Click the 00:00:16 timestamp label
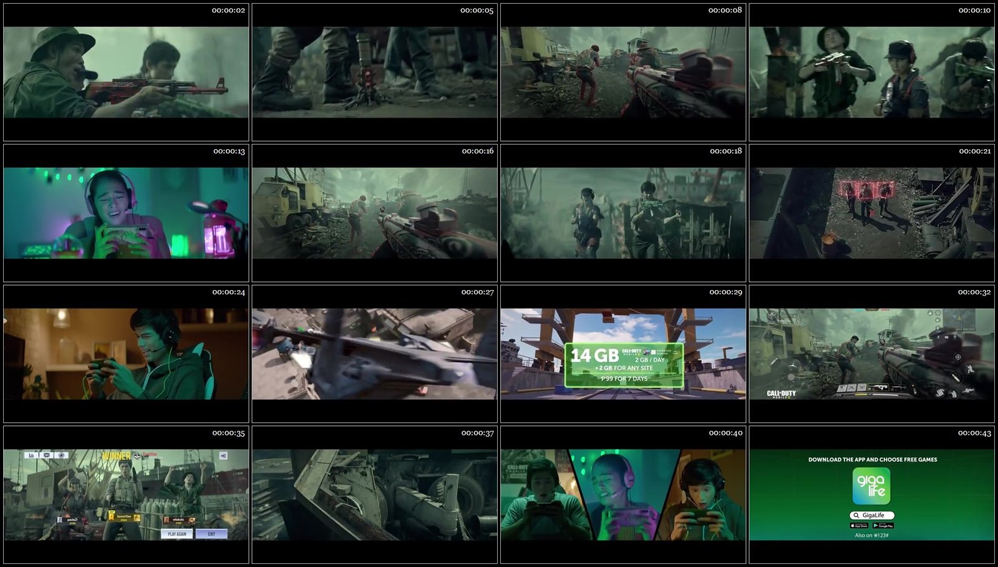 [478, 152]
